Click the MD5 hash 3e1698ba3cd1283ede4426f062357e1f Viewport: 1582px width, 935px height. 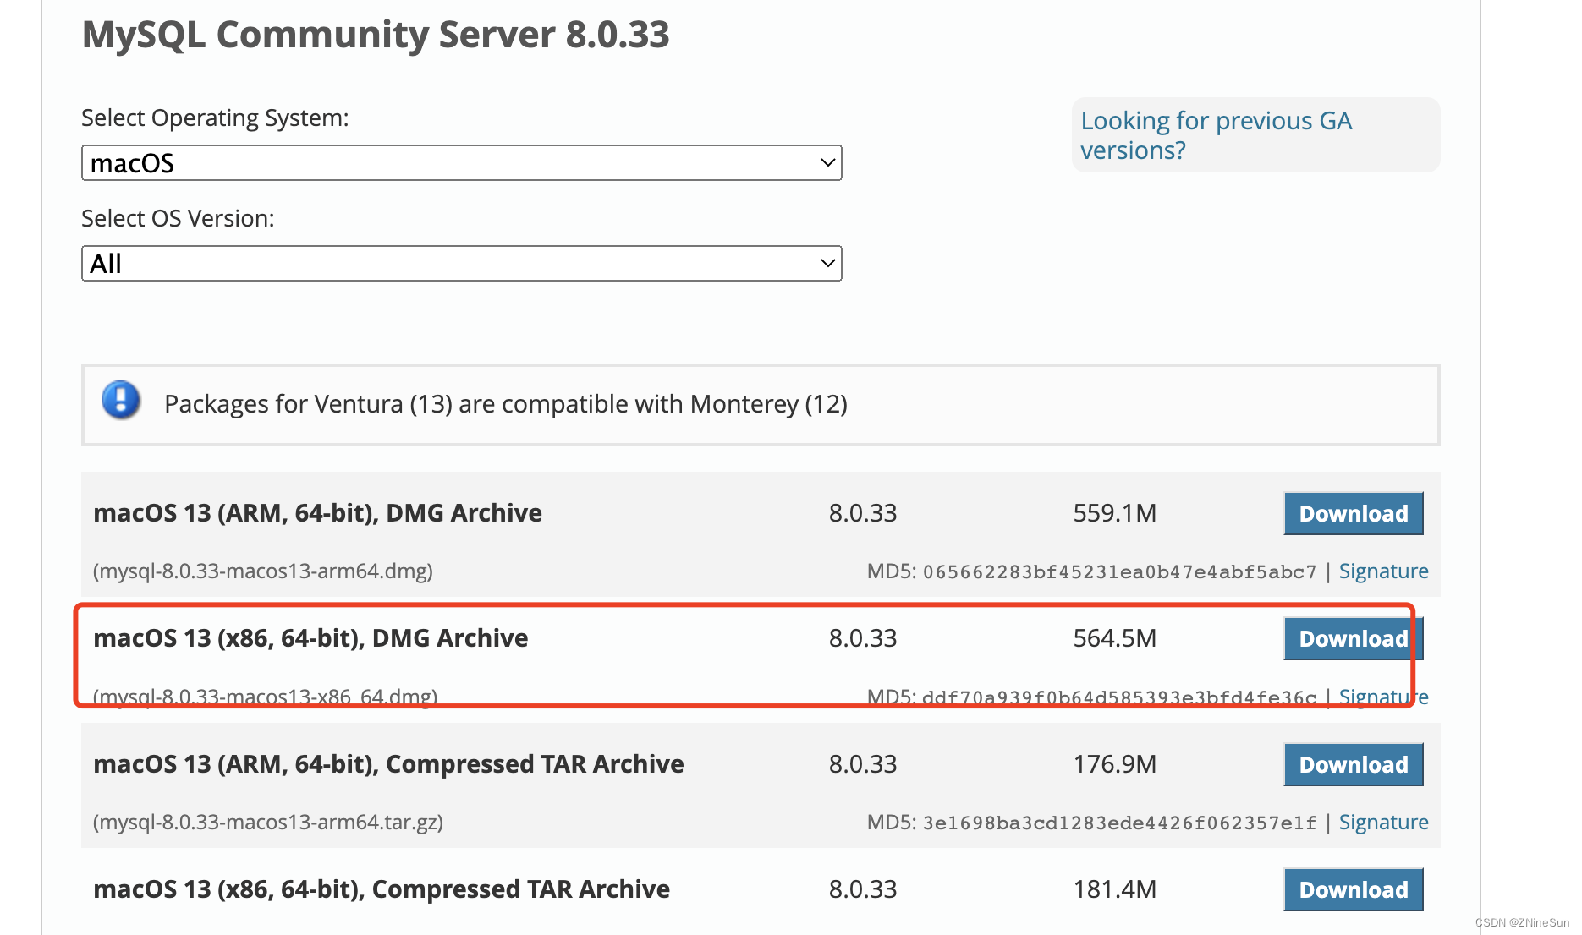(x=1119, y=823)
